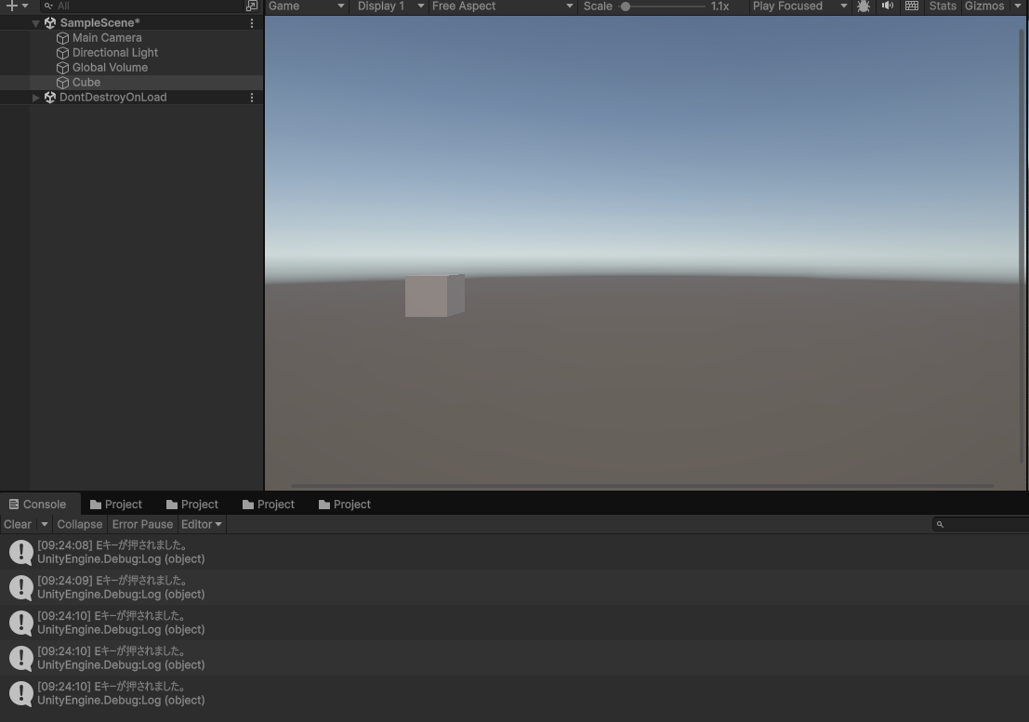The width and height of the screenshot is (1029, 722).
Task: Mute game audio with speaker icon
Action: (888, 6)
